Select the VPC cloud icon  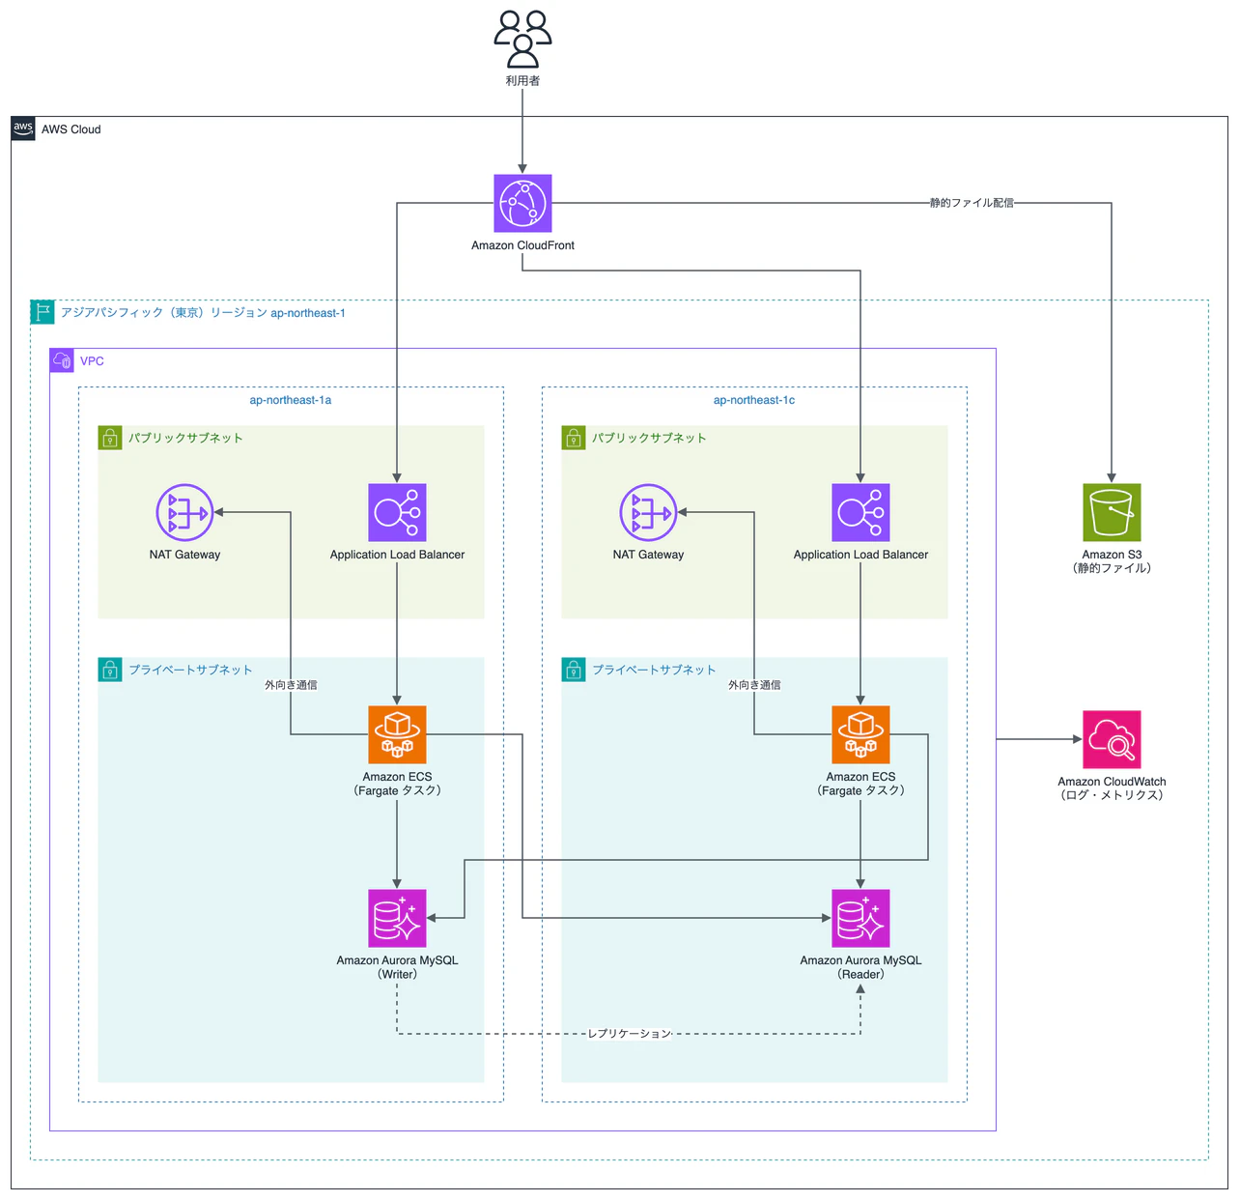pos(62,360)
